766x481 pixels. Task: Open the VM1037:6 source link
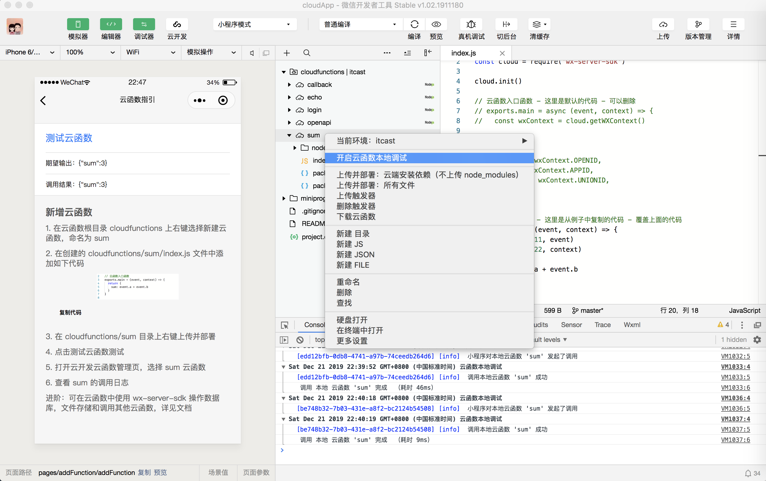click(735, 440)
